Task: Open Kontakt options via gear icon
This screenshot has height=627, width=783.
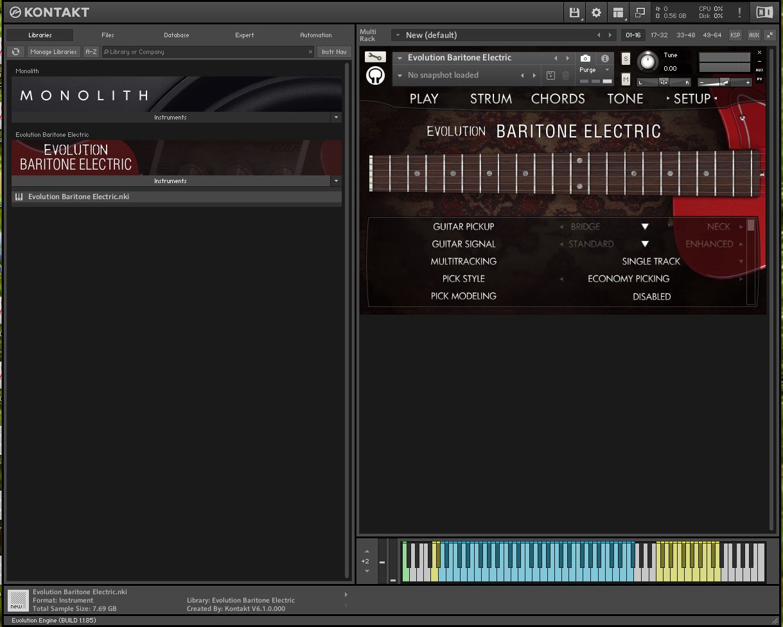Action: pos(597,12)
